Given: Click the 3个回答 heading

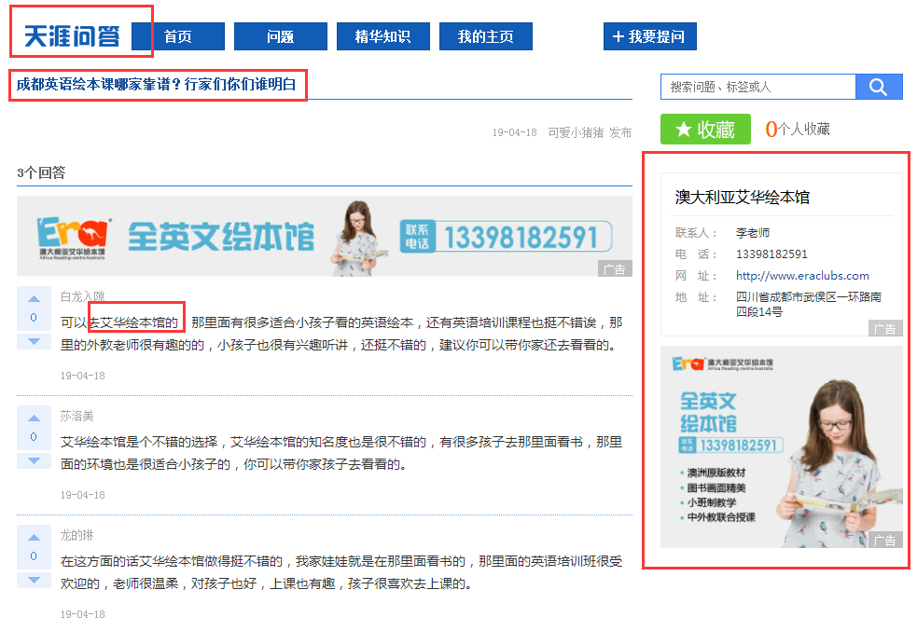Looking at the screenshot, I should pos(41,172).
